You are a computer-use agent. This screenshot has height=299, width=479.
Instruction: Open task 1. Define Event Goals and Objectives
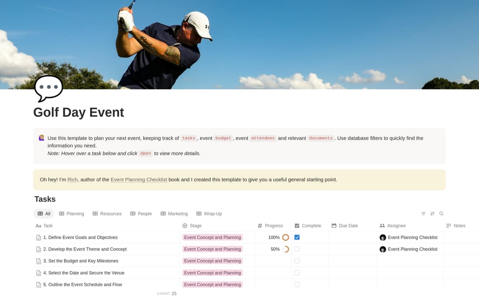pyautogui.click(x=80, y=238)
